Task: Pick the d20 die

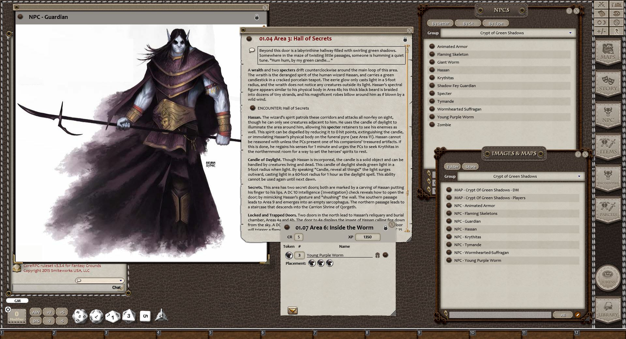Action: tap(80, 316)
